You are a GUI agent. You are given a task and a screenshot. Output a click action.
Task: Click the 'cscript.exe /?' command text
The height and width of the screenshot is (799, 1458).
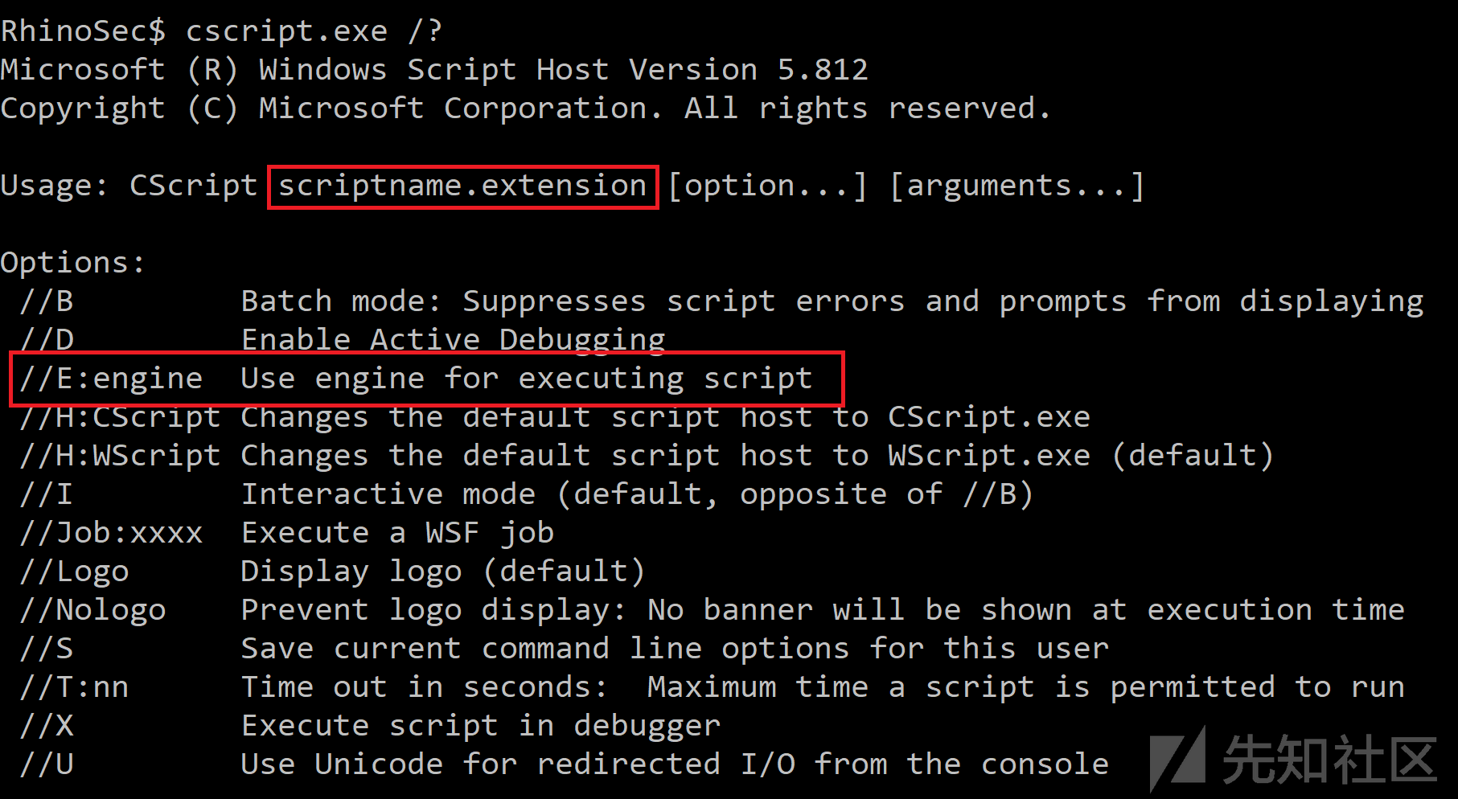point(314,31)
